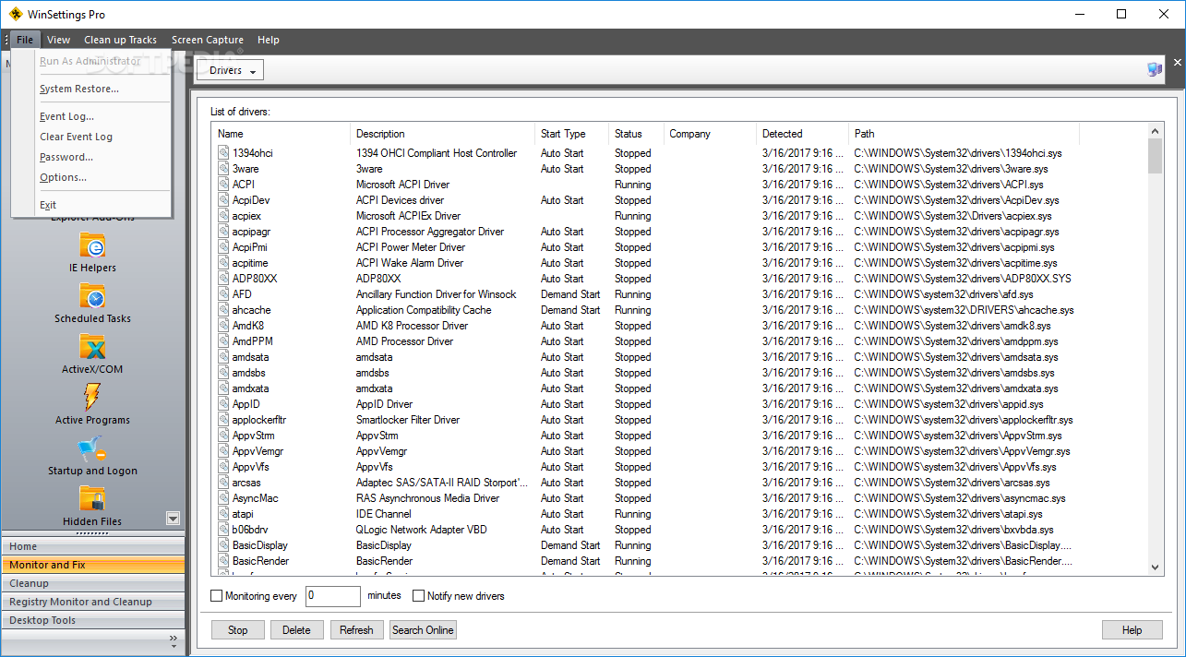
Task: Tick the Notify new drivers checkbox
Action: click(x=418, y=596)
